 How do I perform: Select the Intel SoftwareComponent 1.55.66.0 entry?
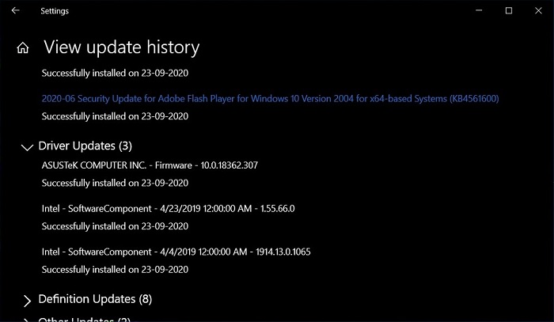(172, 208)
